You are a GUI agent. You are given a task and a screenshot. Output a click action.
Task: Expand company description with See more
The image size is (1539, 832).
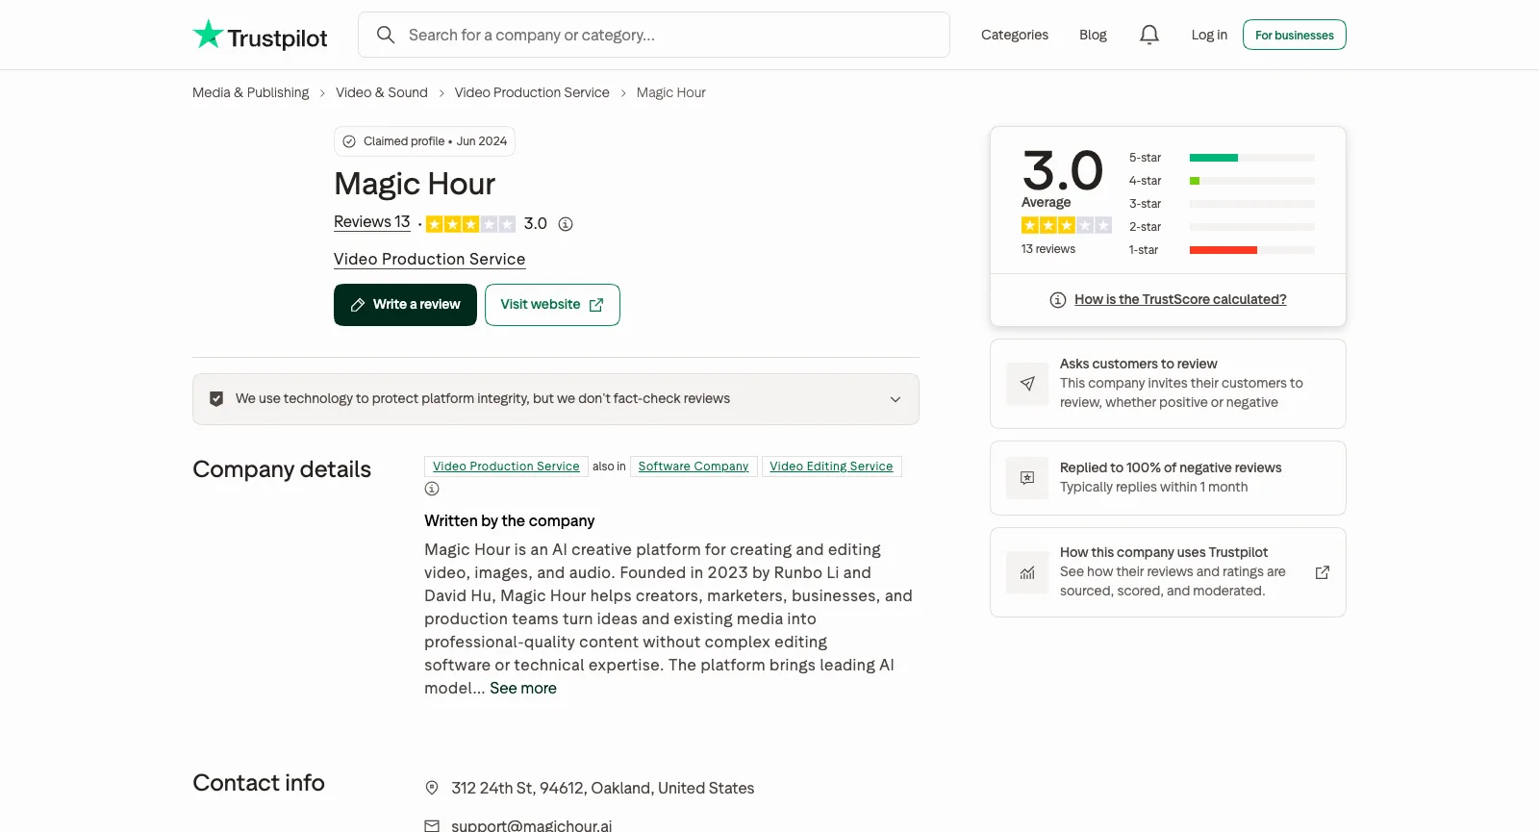tap(523, 688)
